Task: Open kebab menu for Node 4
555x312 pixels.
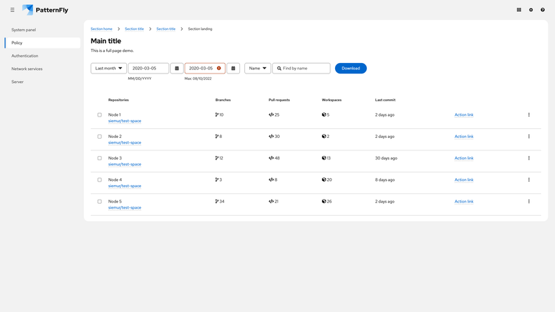Action: pyautogui.click(x=529, y=180)
